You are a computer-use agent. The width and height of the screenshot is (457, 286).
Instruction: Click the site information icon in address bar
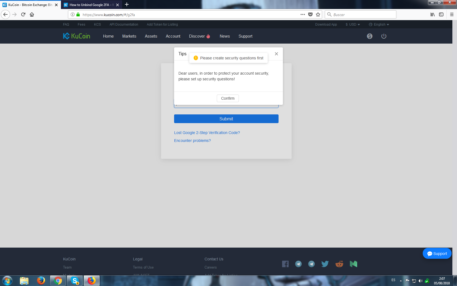(73, 14)
